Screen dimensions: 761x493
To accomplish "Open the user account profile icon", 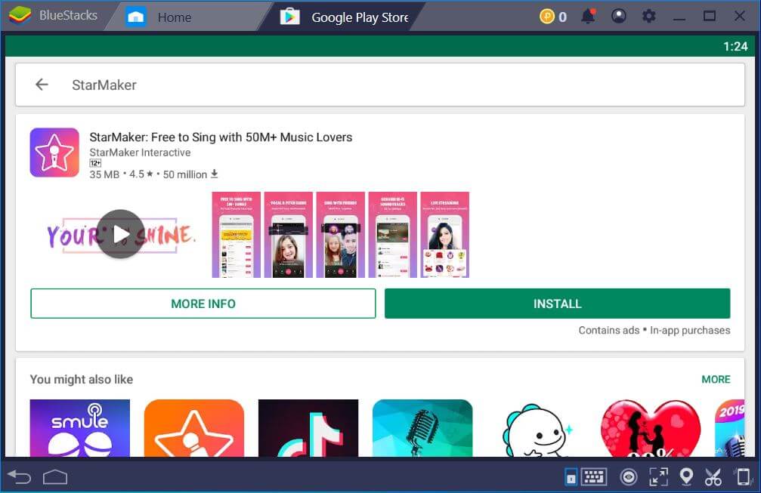I will [619, 17].
